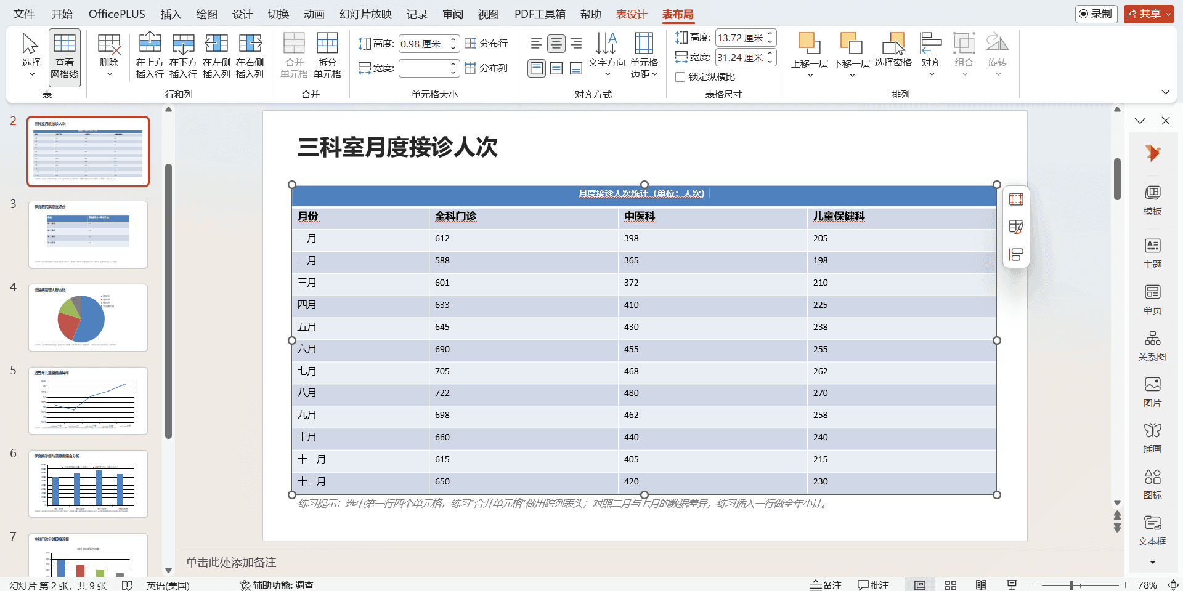Image resolution: width=1183 pixels, height=591 pixels.
Task: Click the table width 31.24 厘米 field
Action: [741, 58]
